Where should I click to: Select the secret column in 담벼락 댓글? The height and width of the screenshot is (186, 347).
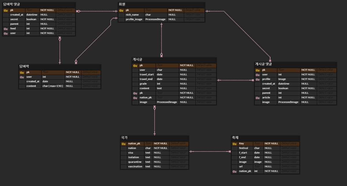(x=14, y=19)
